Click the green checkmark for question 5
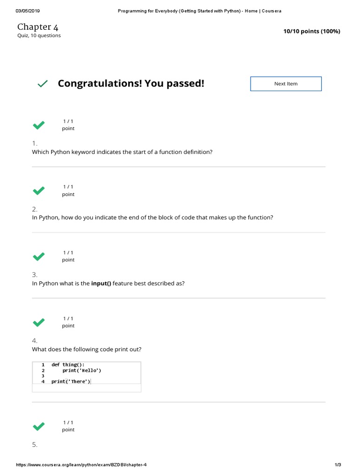Screen dimensions: 357x476 point(39,426)
